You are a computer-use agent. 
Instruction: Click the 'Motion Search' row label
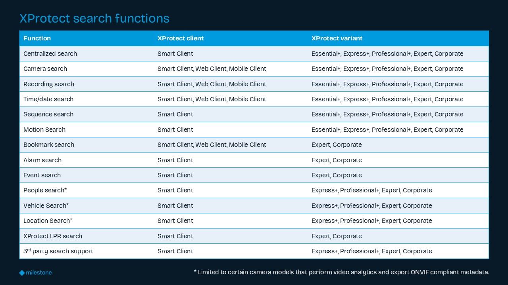(x=44, y=130)
